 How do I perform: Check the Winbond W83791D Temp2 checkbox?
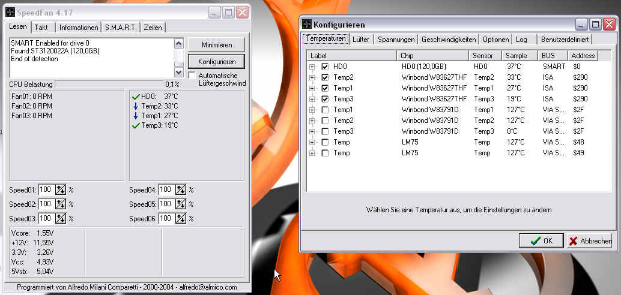[325, 120]
